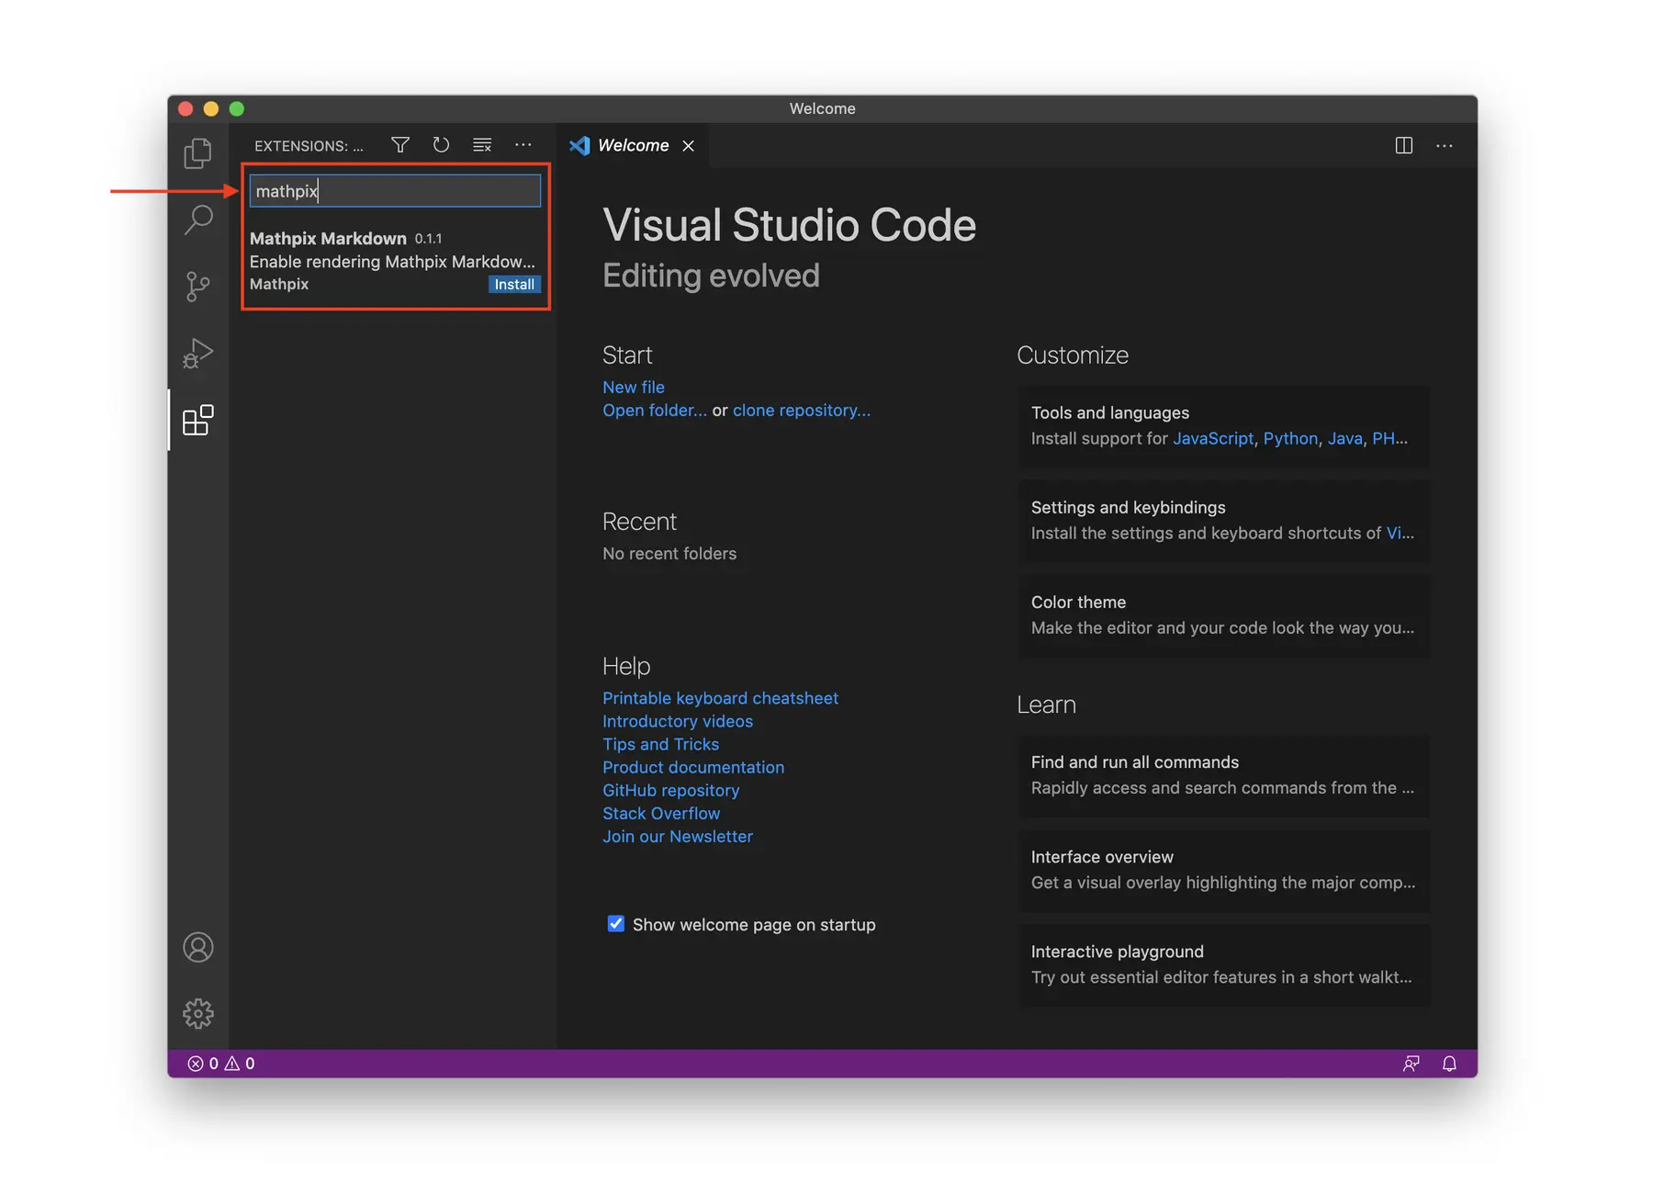Open the Interface overview card

(x=1223, y=870)
